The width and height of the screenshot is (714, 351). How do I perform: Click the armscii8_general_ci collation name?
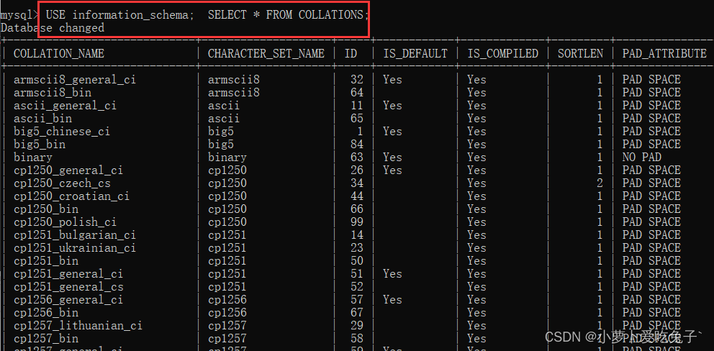click(x=75, y=80)
